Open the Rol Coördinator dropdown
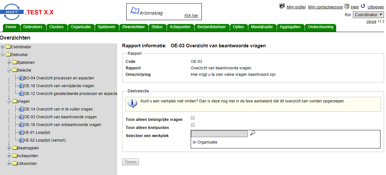This screenshot has height=175, width=386. coord(368,15)
